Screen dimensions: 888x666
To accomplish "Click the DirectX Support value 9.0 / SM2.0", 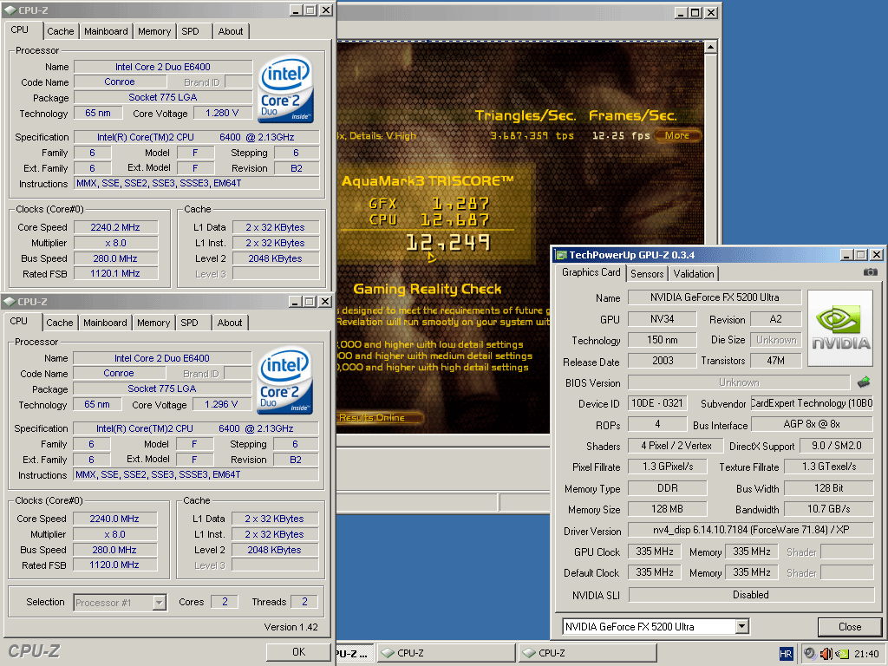I will [x=837, y=446].
